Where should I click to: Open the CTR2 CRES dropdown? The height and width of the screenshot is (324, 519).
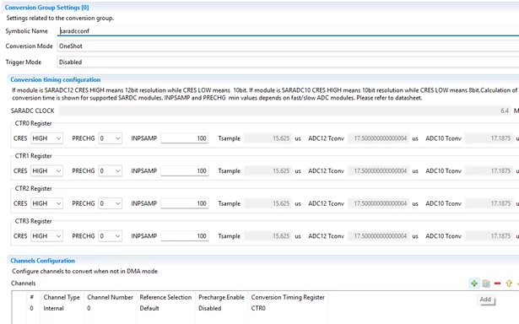pyautogui.click(x=46, y=203)
